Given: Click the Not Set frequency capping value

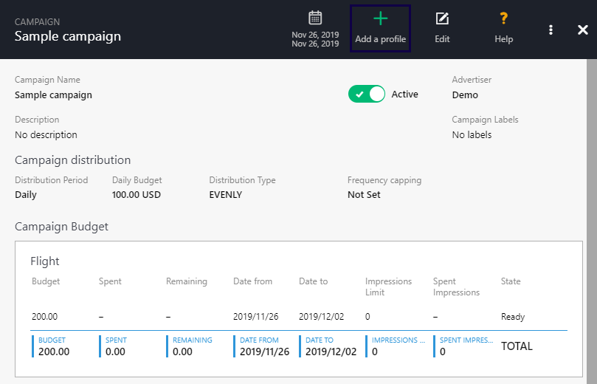Looking at the screenshot, I should pos(365,195).
